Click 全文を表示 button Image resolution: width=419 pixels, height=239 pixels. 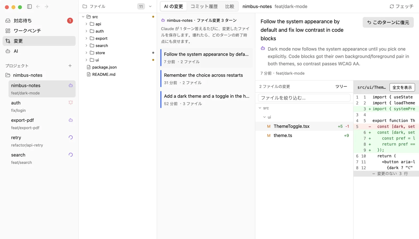(x=402, y=87)
